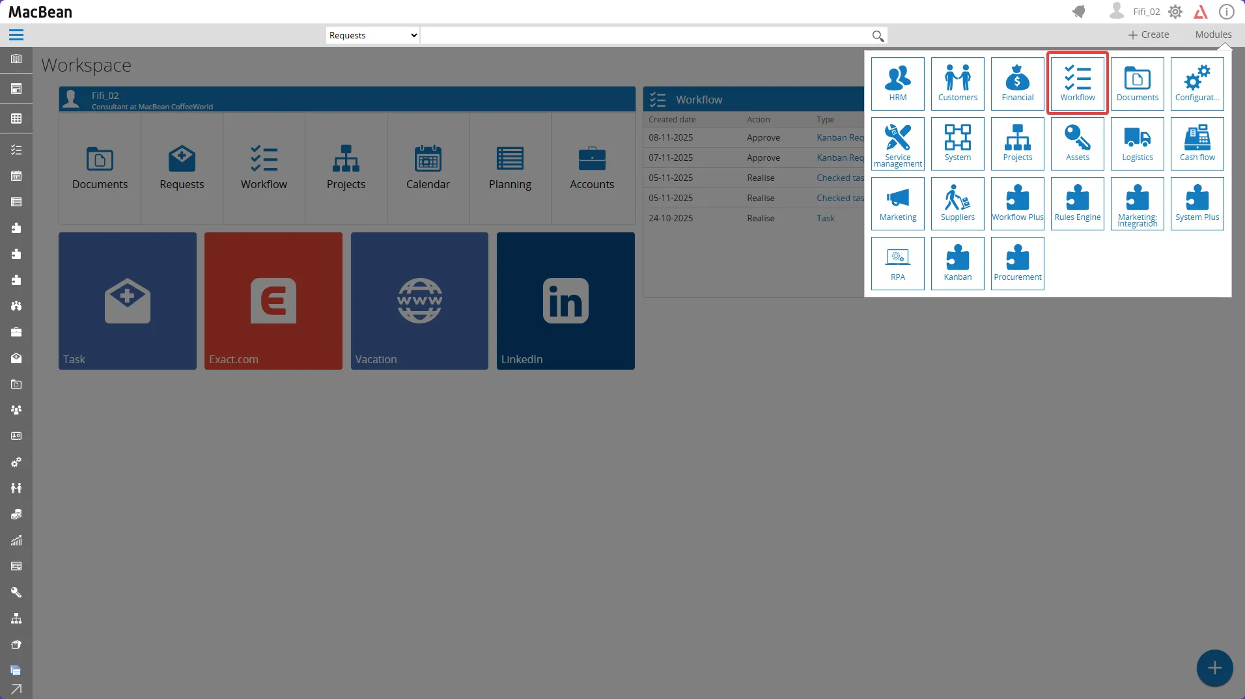Image resolution: width=1245 pixels, height=699 pixels.
Task: Collapse the Modules menu
Action: click(x=1212, y=34)
